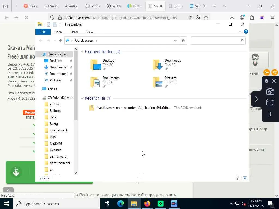Collapse the Recent files group

tap(82, 98)
